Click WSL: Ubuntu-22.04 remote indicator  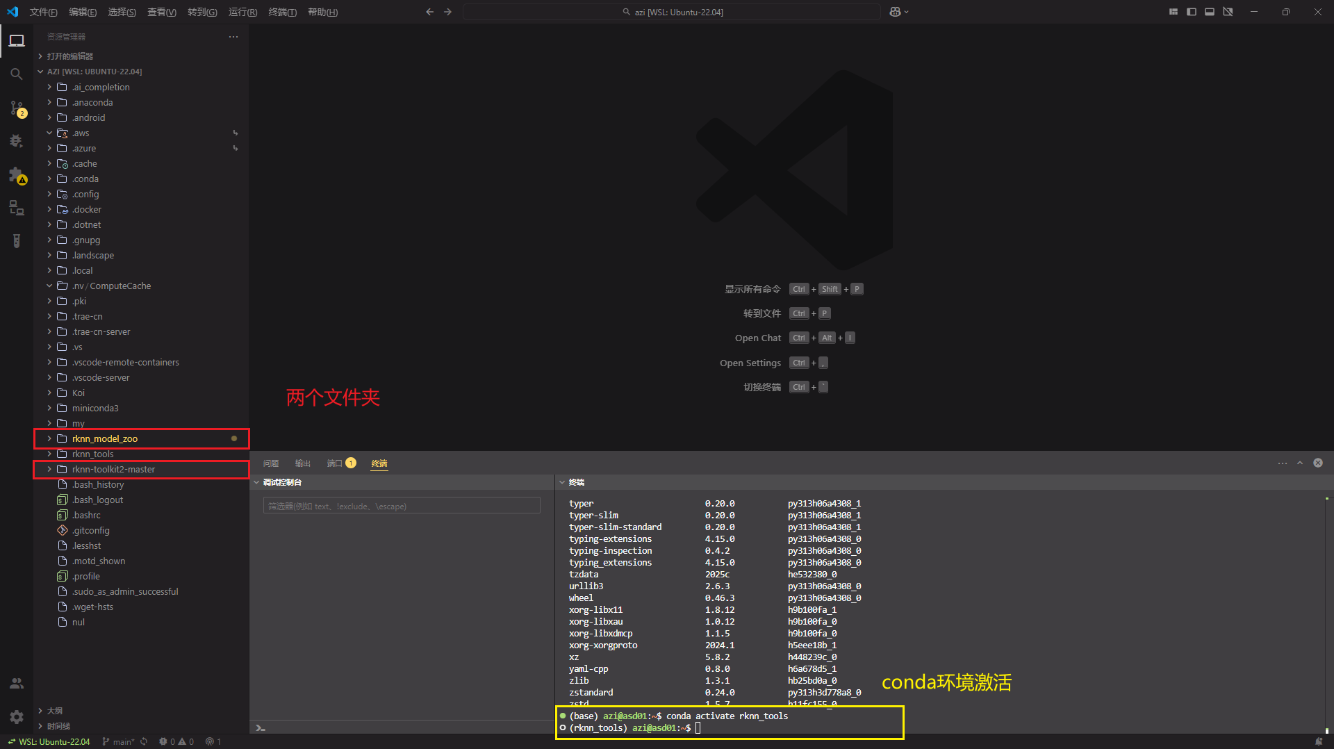tap(49, 741)
